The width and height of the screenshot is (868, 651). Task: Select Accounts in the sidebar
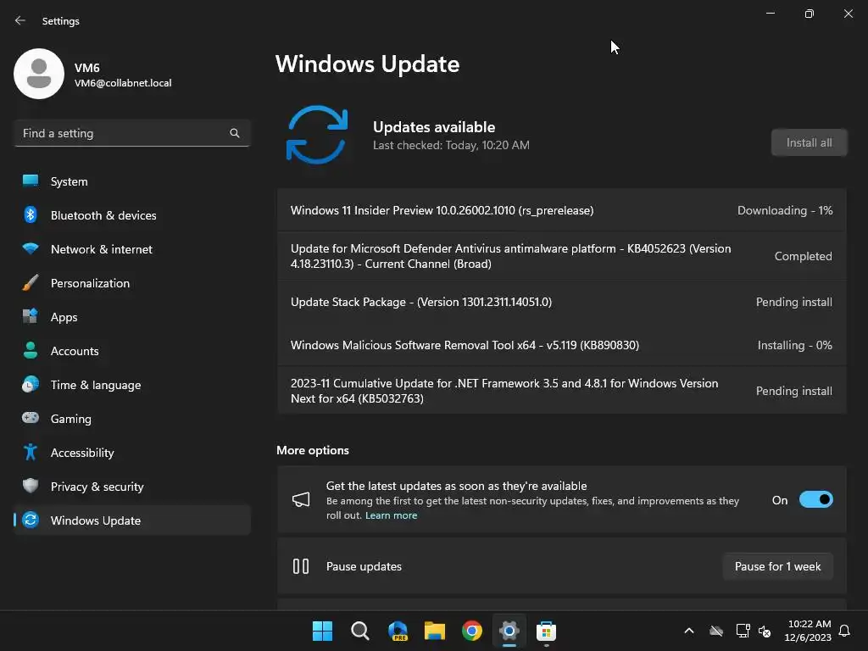[x=75, y=351]
